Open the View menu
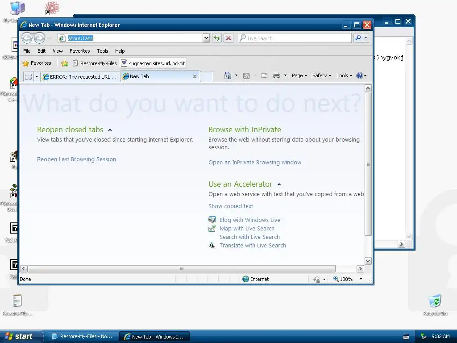The width and height of the screenshot is (457, 343). pyautogui.click(x=58, y=51)
